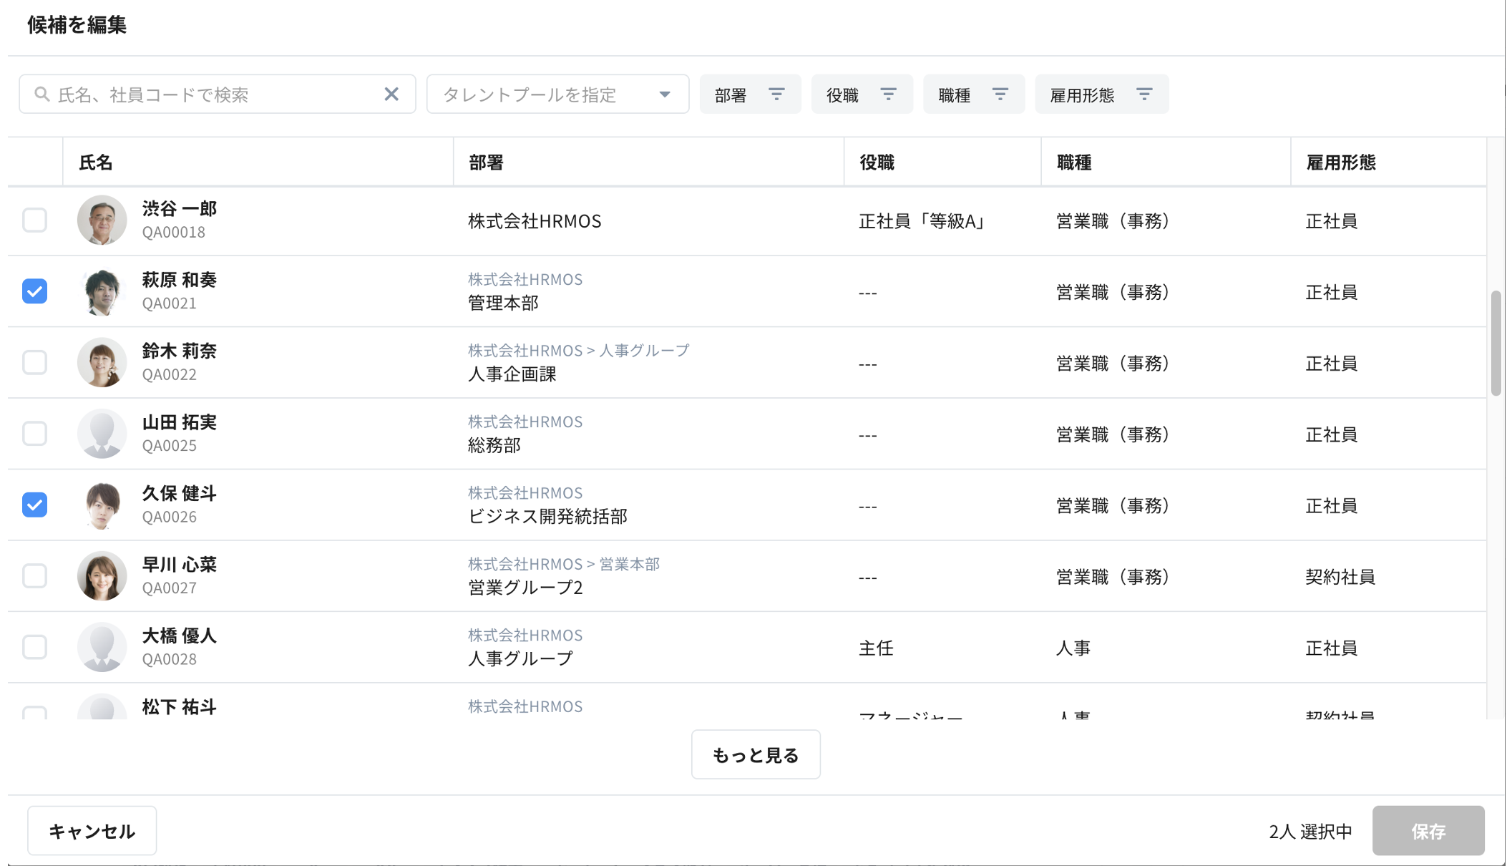Open the タレントプールを指定 dropdown
1507x866 pixels.
pos(557,94)
